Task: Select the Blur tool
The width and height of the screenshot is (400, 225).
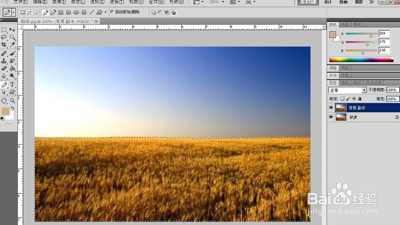Action: [4, 76]
